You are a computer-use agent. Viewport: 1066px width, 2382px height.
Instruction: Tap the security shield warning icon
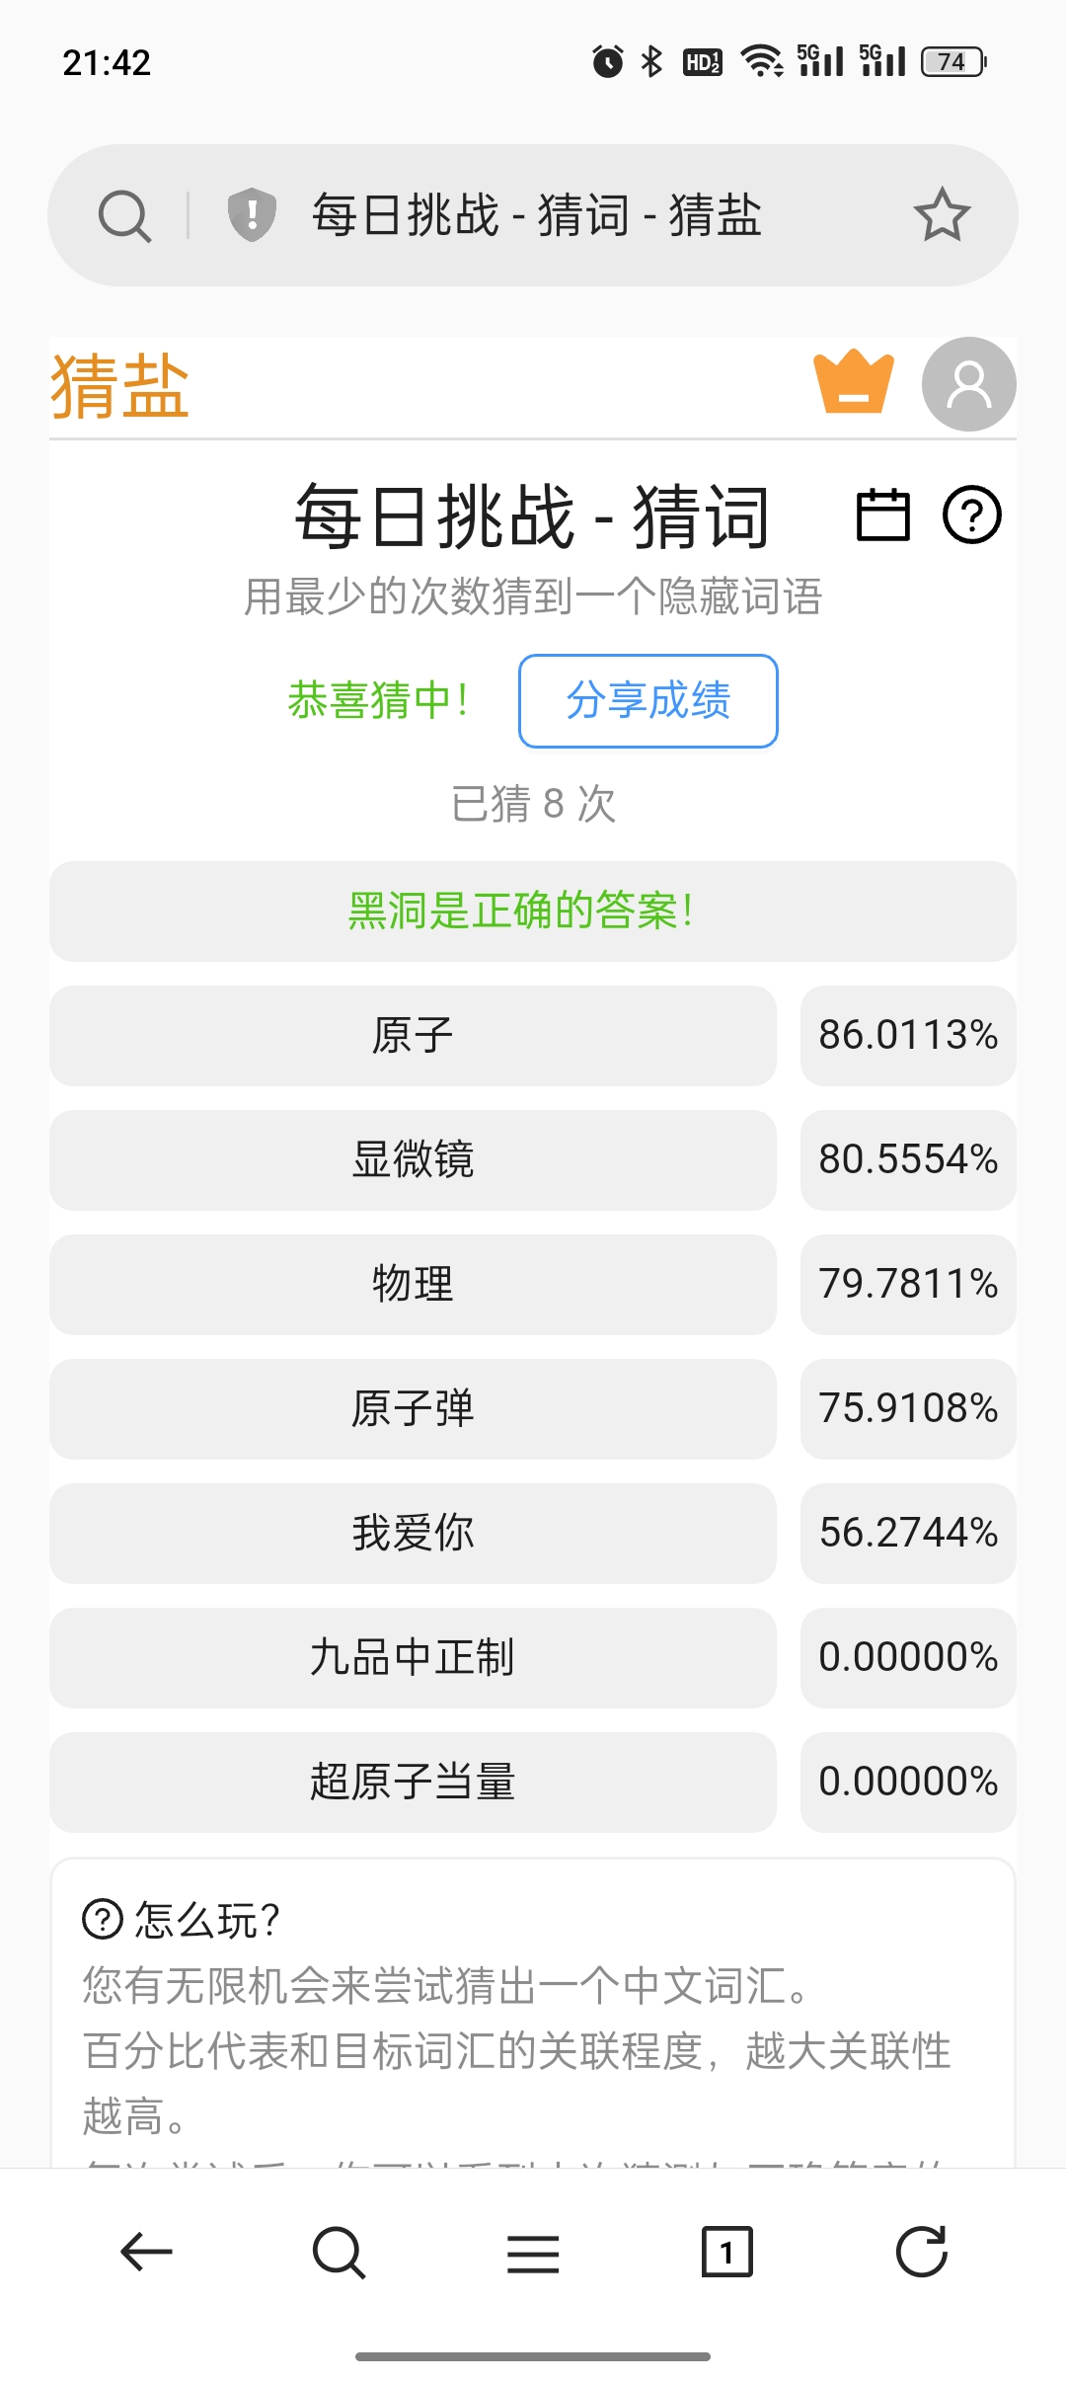[x=252, y=214]
